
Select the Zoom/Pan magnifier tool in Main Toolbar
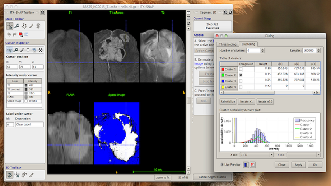click(x=17, y=26)
